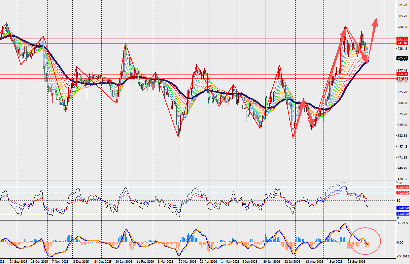Click the red 741.18 price level label

tap(402, 43)
